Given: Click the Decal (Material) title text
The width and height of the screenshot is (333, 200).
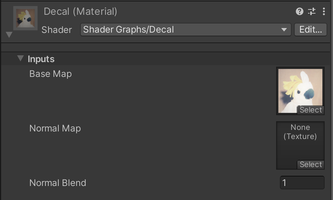Looking at the screenshot, I should 80,11.
